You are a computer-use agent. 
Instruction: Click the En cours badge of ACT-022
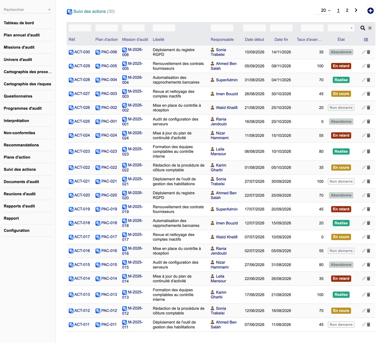coord(341,167)
